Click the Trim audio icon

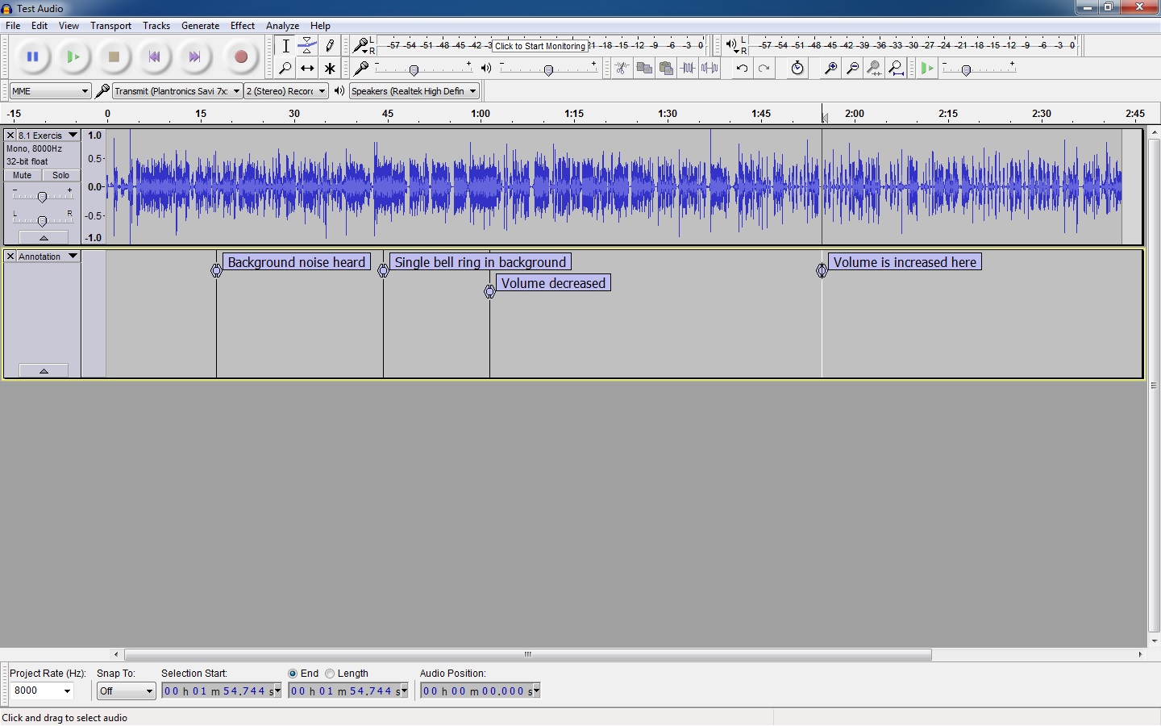tap(688, 69)
